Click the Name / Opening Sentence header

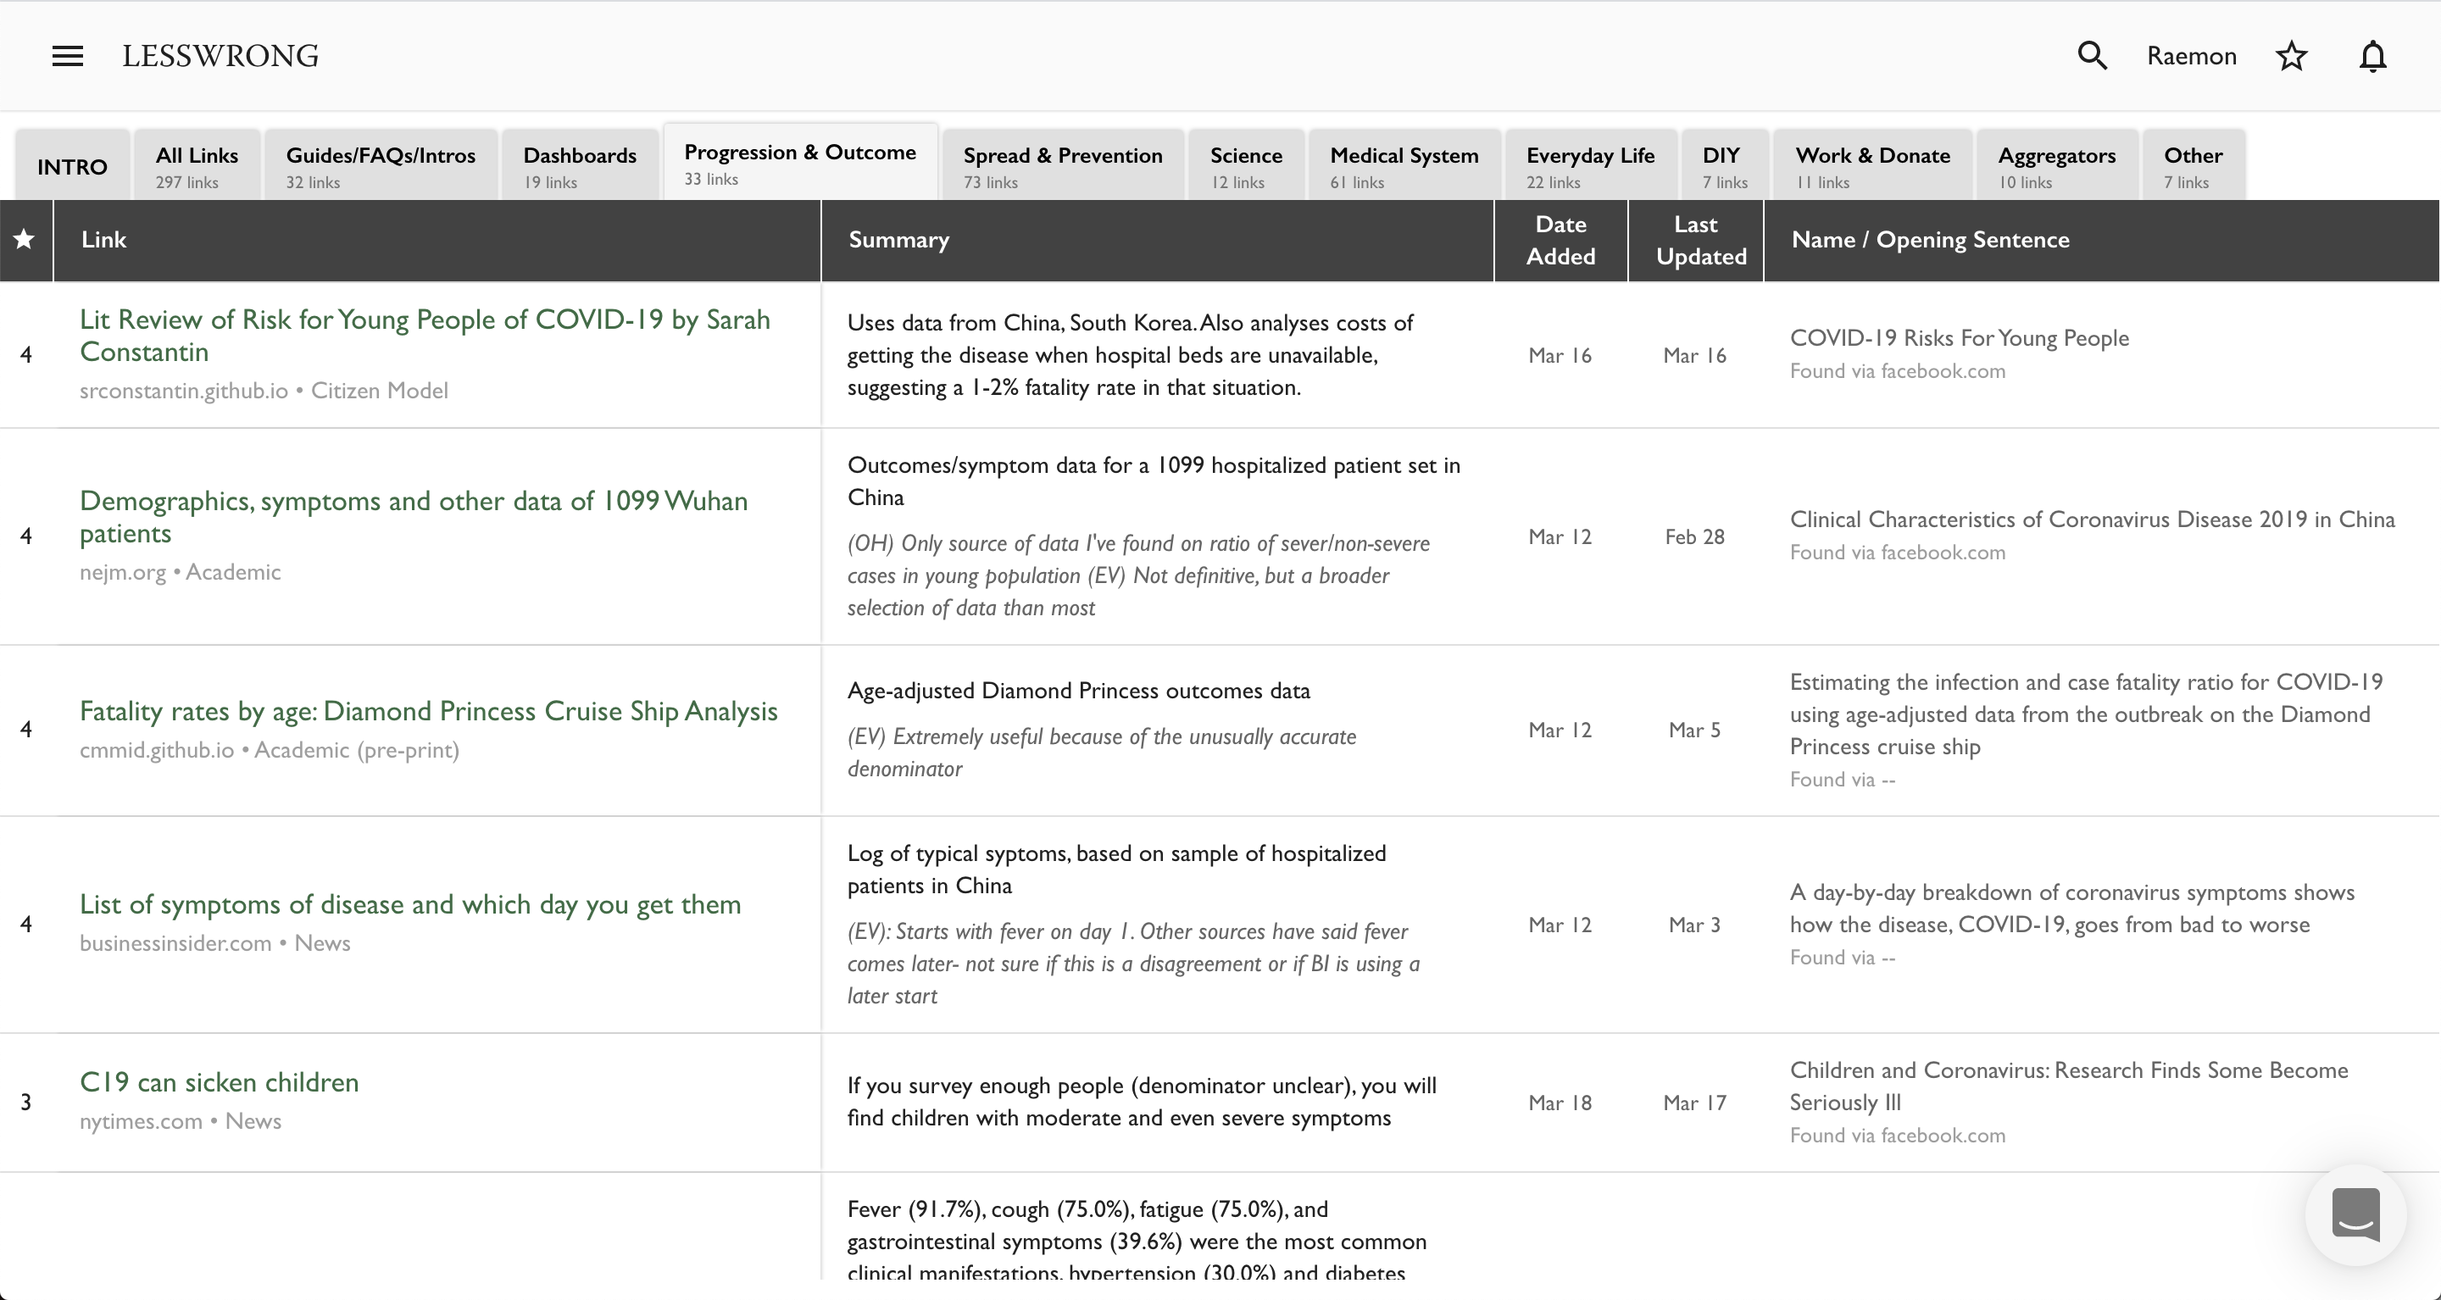2102,240
